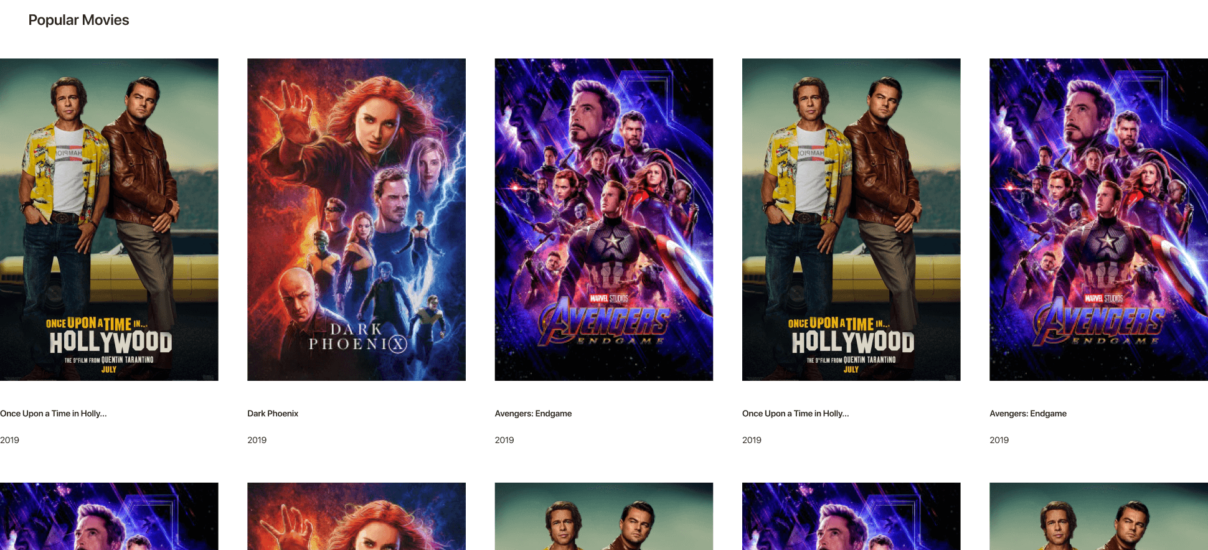Click the fourth-column "Once Upon a Time in Holly..." title
Screen dimensions: 1208x550
coord(796,414)
